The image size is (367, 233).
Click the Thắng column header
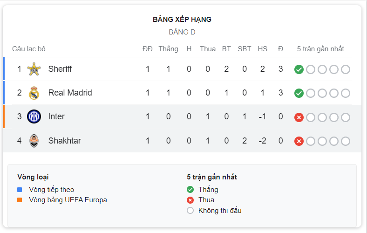[168, 49]
